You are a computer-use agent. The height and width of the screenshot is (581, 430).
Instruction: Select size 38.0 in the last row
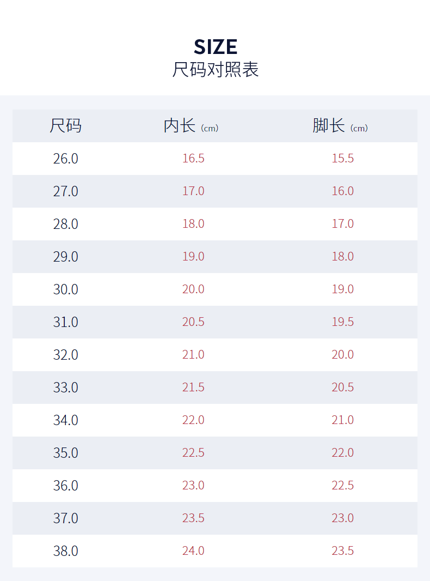click(x=65, y=551)
